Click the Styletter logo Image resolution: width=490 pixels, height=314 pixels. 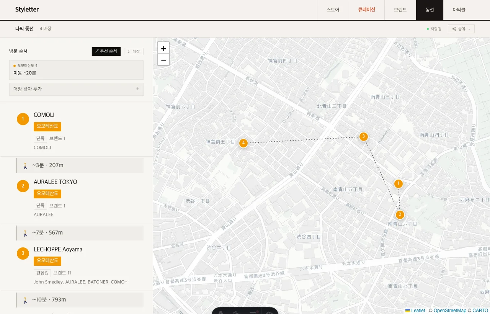27,10
